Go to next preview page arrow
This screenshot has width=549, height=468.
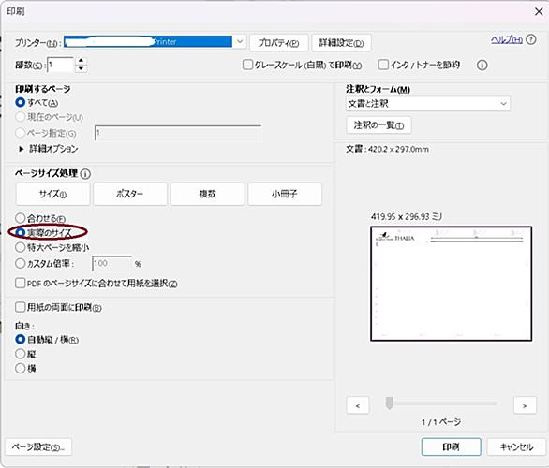pyautogui.click(x=525, y=405)
